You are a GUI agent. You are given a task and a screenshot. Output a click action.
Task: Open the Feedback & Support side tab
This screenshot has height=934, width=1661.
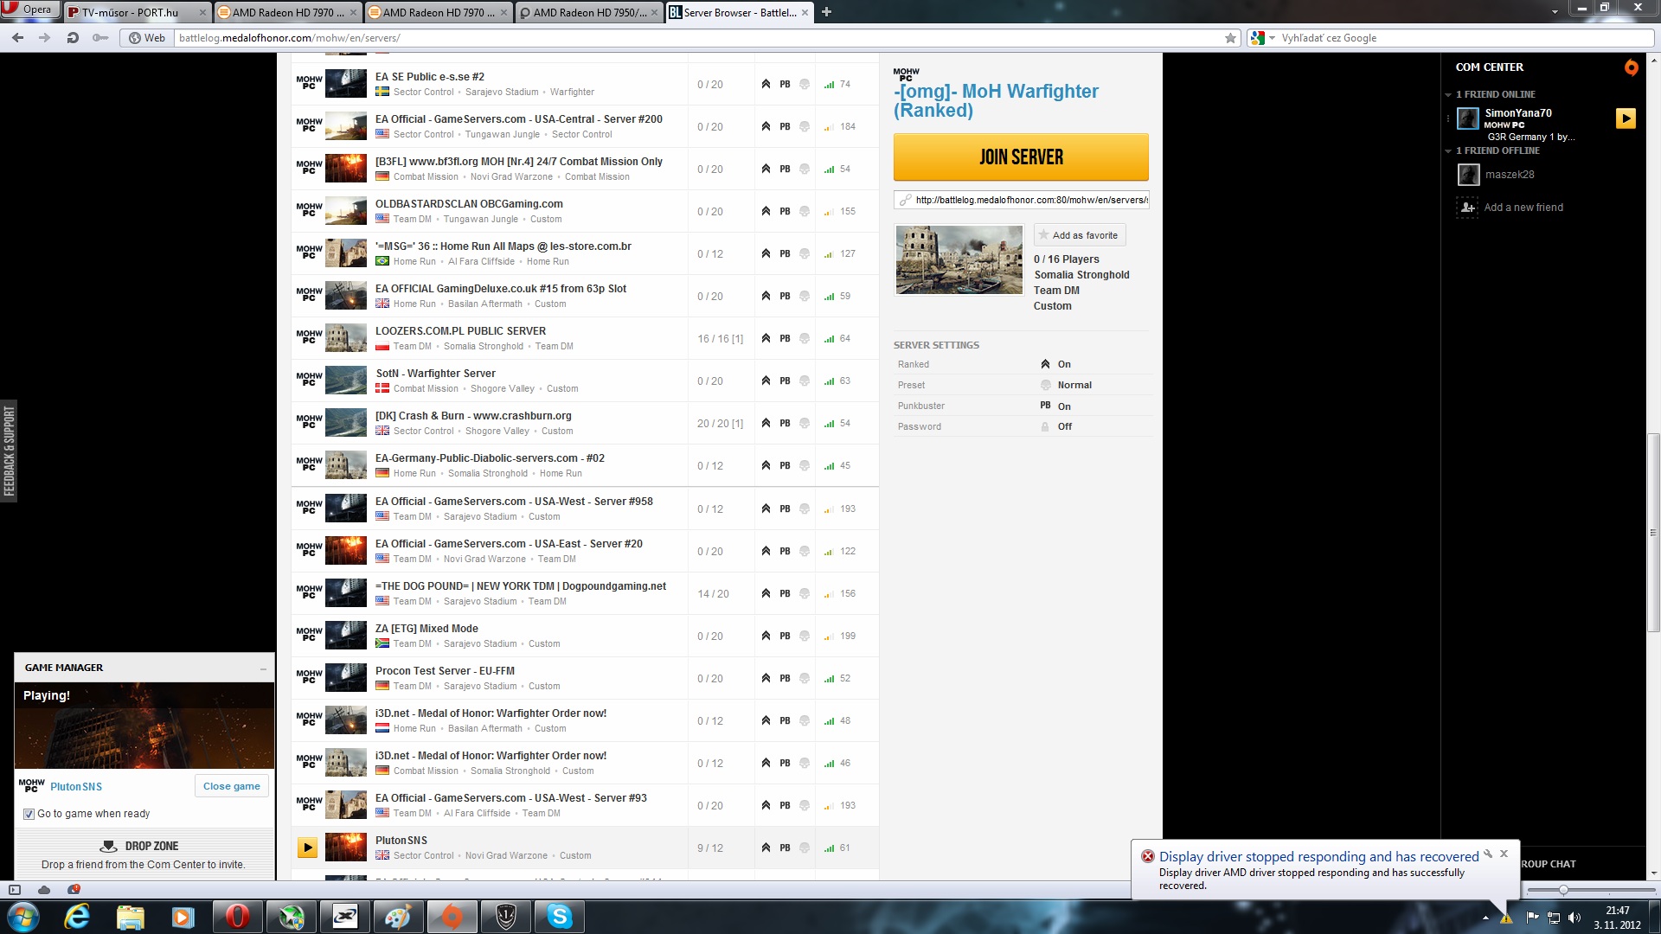[9, 451]
